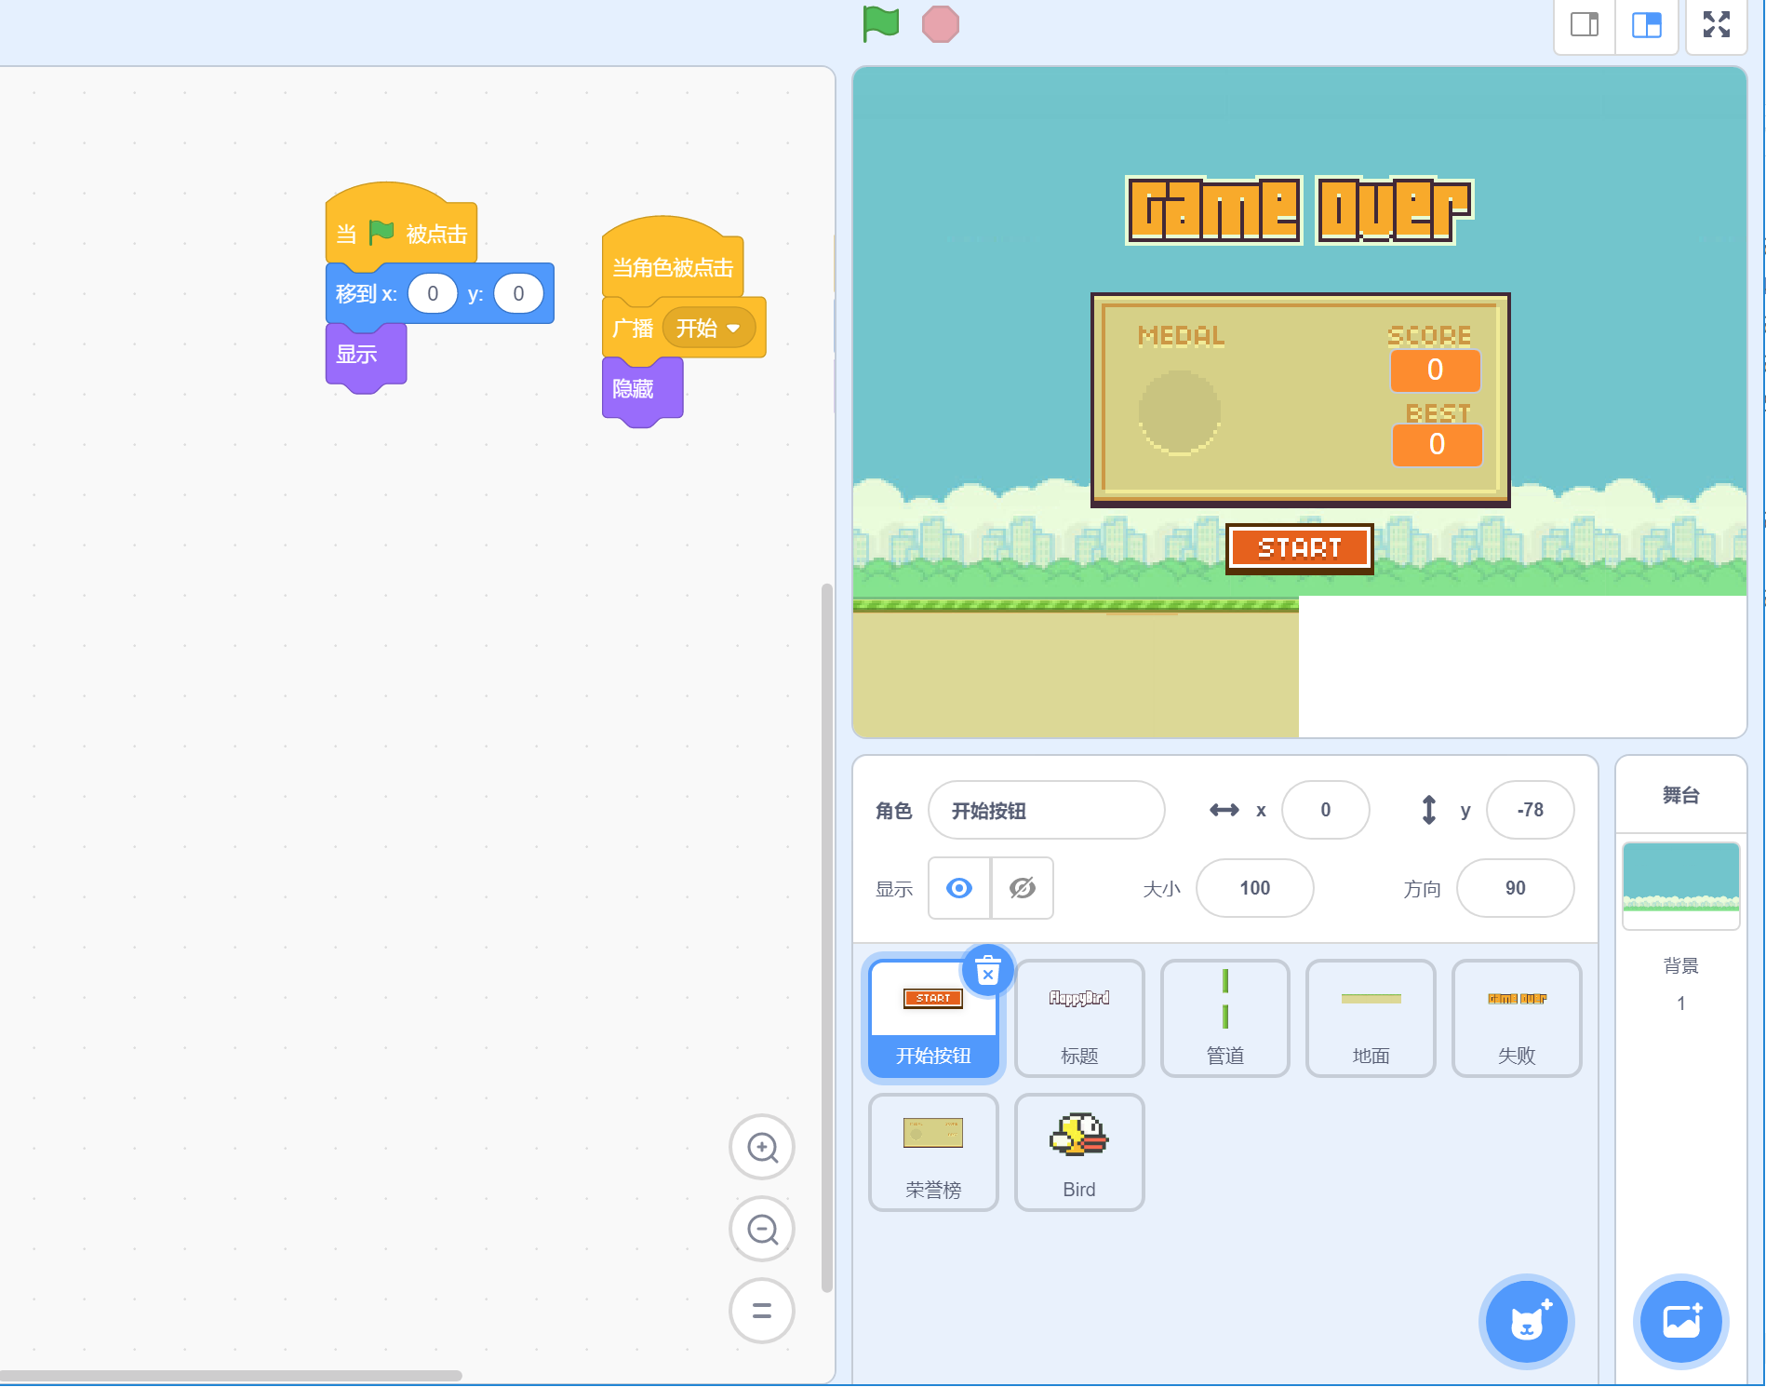1766x1387 pixels.
Task: Edit the sprite size field 100
Action: (x=1254, y=888)
